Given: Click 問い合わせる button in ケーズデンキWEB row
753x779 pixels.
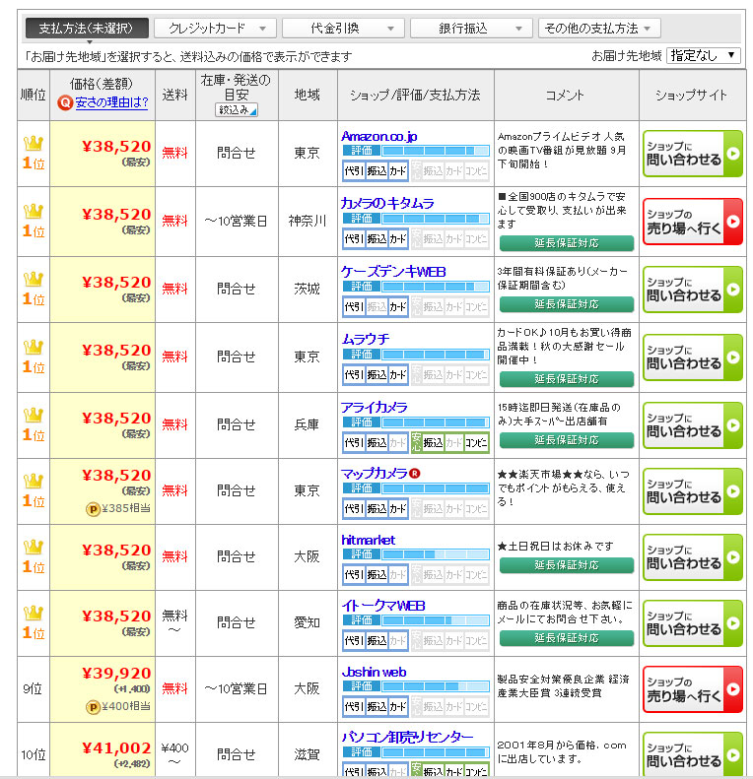Looking at the screenshot, I should click(x=693, y=290).
